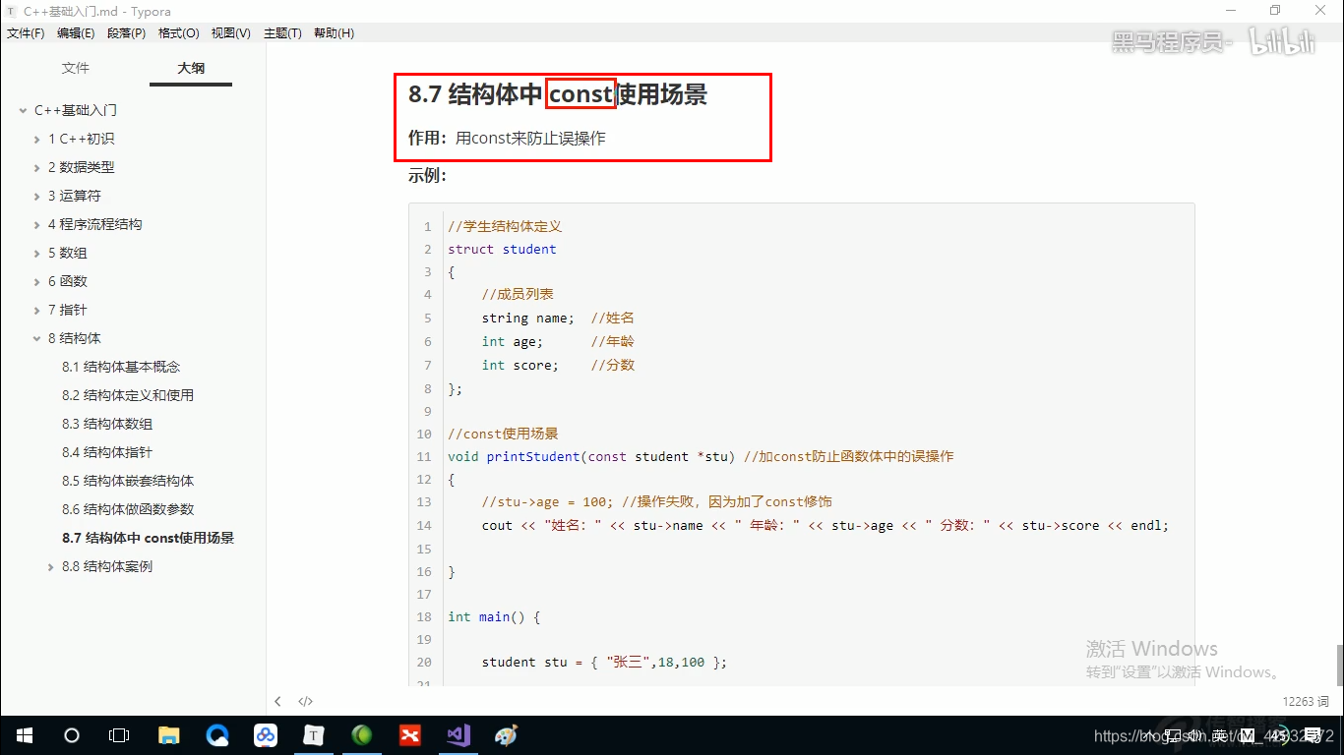Viewport: 1344px width, 755px height.
Task: Go to 8.5 结构体嵌套结构体 in outline
Action: point(128,481)
